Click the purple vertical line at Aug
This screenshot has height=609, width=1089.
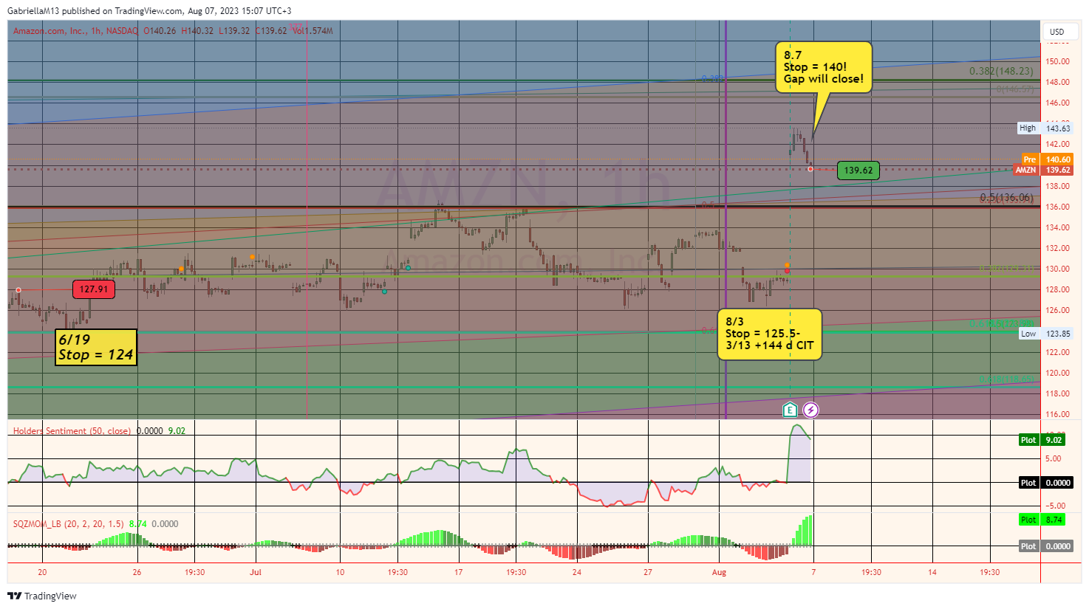726,221
